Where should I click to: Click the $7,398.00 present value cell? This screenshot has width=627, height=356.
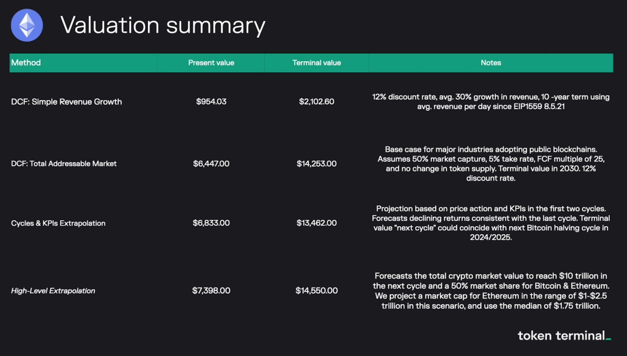pyautogui.click(x=211, y=291)
